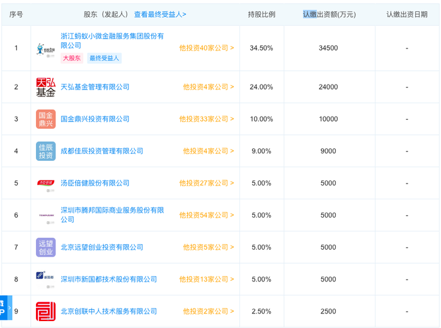Select the 34500 capital amount cell
This screenshot has width=441, height=328.
tap(328, 48)
